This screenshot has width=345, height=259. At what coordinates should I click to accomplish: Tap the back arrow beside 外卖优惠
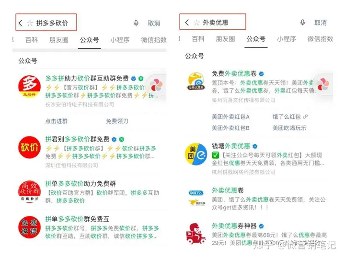tap(187, 22)
